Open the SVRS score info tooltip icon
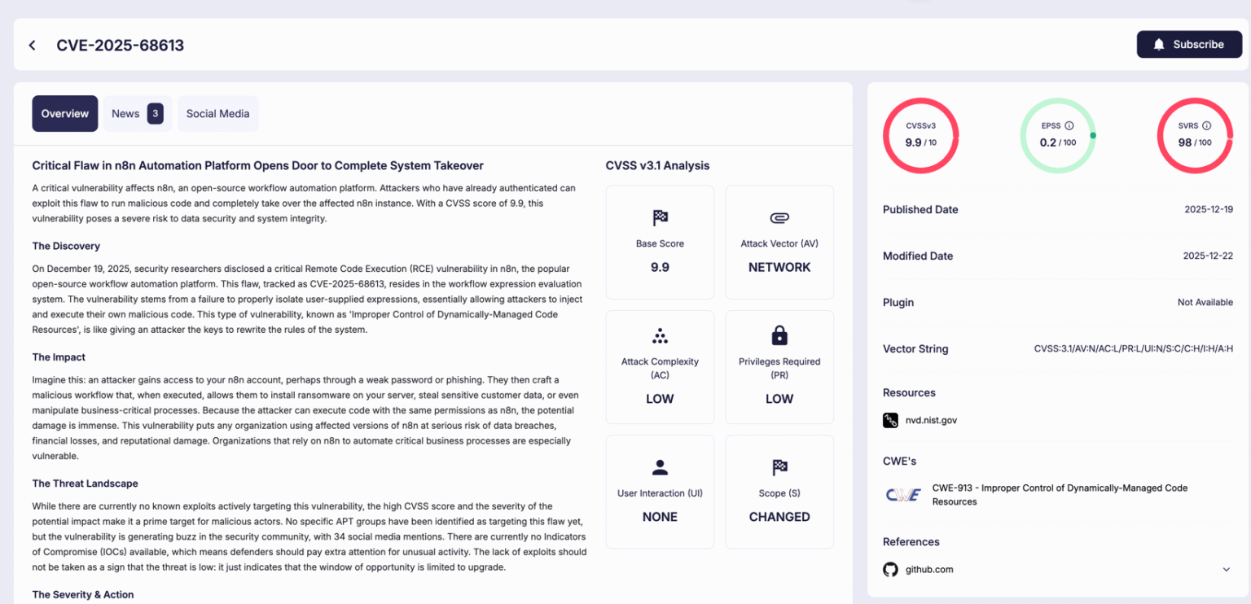Screen dimensions: 1251x604 pyautogui.click(x=1205, y=125)
